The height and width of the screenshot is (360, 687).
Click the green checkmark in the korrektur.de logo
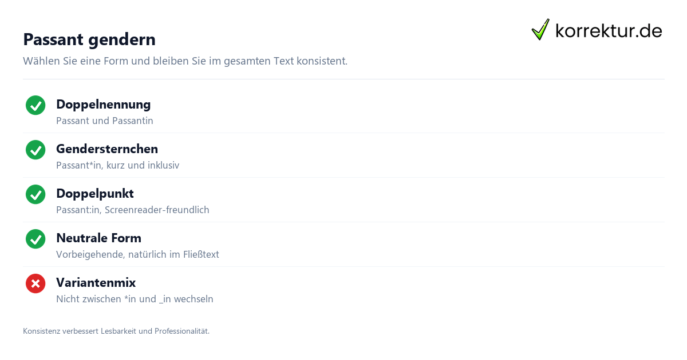(540, 30)
